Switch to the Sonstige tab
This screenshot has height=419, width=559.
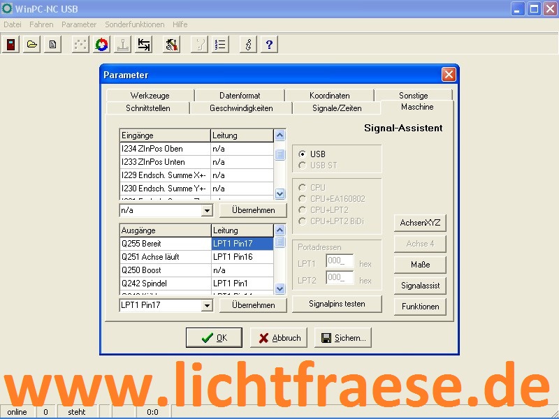[x=414, y=96]
